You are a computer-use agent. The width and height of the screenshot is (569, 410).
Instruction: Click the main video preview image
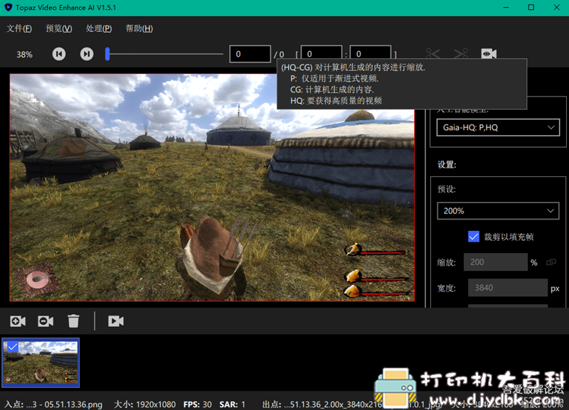(x=212, y=188)
